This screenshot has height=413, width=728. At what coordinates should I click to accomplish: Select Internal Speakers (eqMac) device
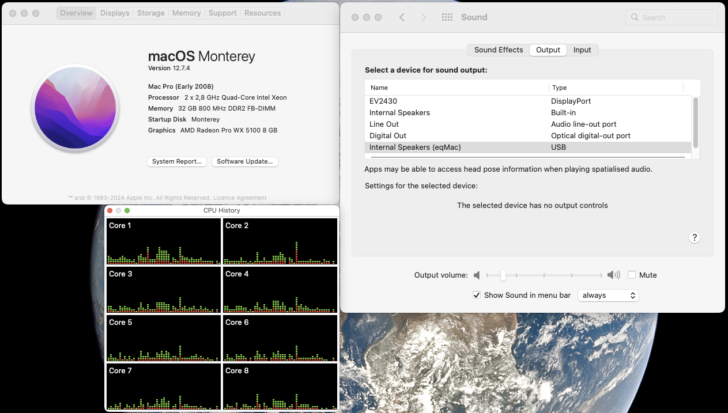point(528,147)
